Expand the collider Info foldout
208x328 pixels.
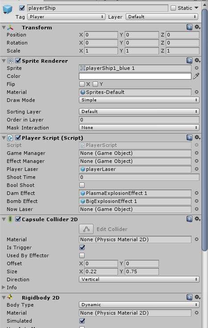(4, 288)
